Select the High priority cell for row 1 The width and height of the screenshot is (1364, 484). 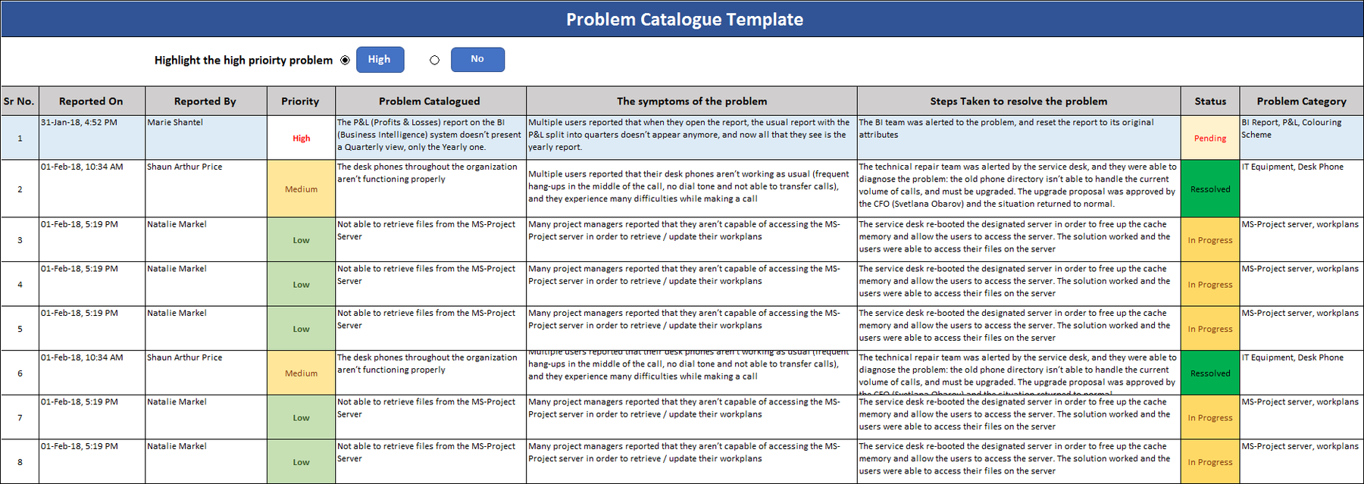pyautogui.click(x=300, y=138)
